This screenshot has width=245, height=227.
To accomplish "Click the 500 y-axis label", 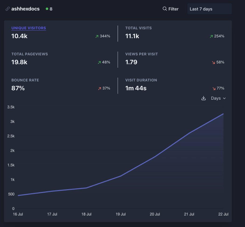I will click(11, 194).
